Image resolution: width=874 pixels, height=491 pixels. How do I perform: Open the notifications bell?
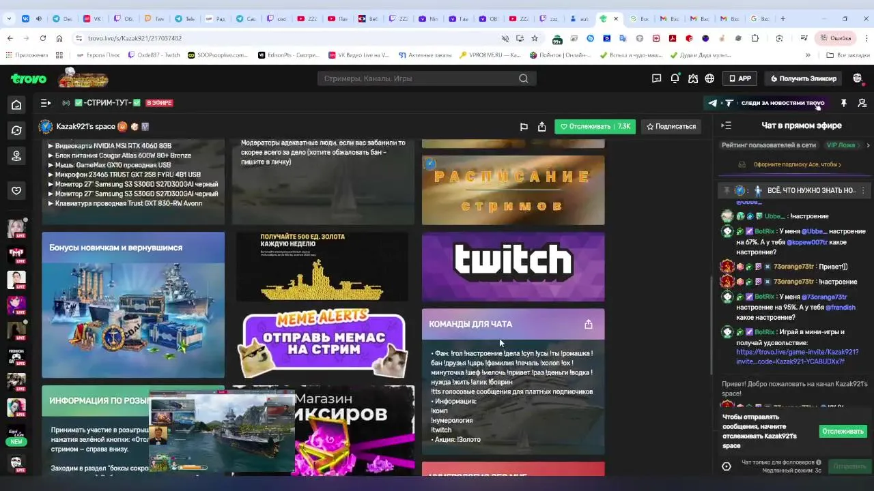675,78
